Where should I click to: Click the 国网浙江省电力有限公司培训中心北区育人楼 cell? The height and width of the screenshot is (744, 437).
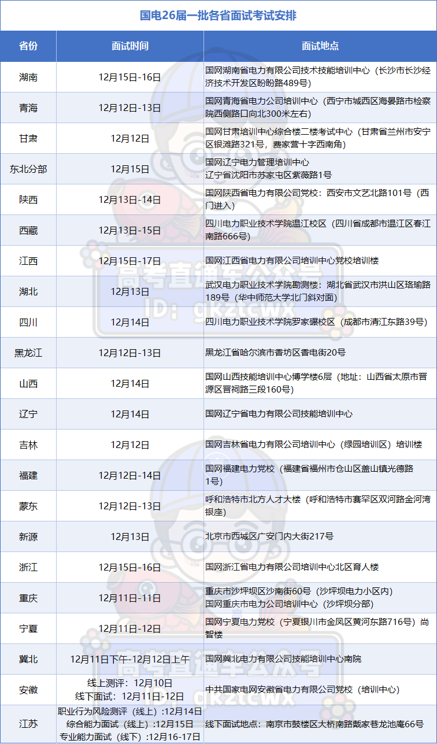292,567
